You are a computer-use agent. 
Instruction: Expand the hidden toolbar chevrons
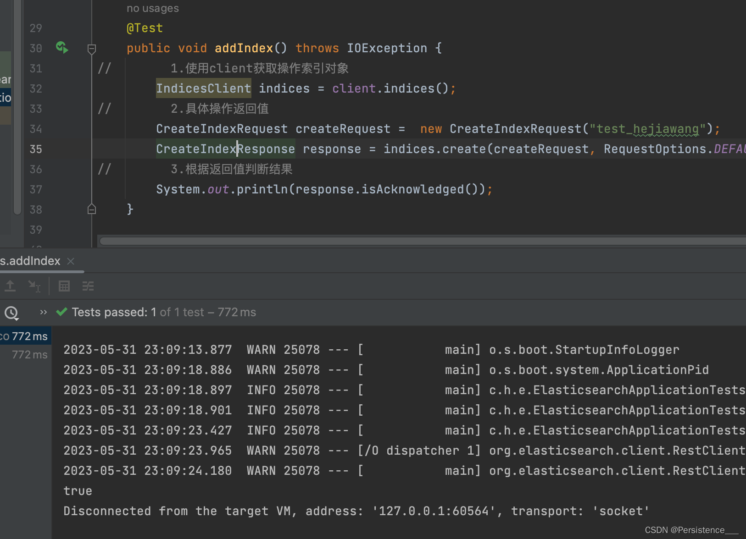click(x=44, y=312)
